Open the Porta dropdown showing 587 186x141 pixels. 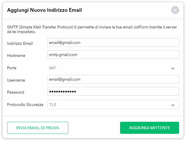coord(113,68)
